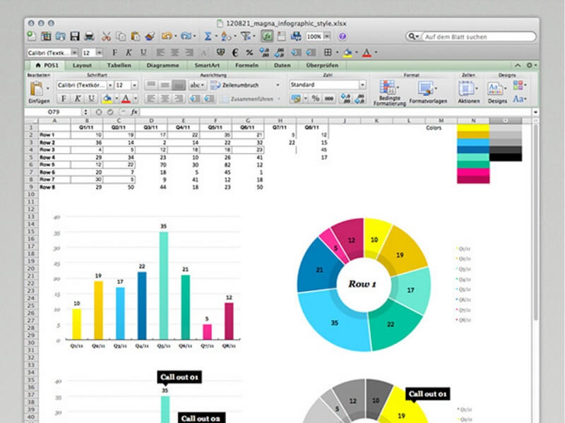Screen dimensions: 565x423
Task: Click the Aktionen button in the Zellen group
Action: (468, 92)
